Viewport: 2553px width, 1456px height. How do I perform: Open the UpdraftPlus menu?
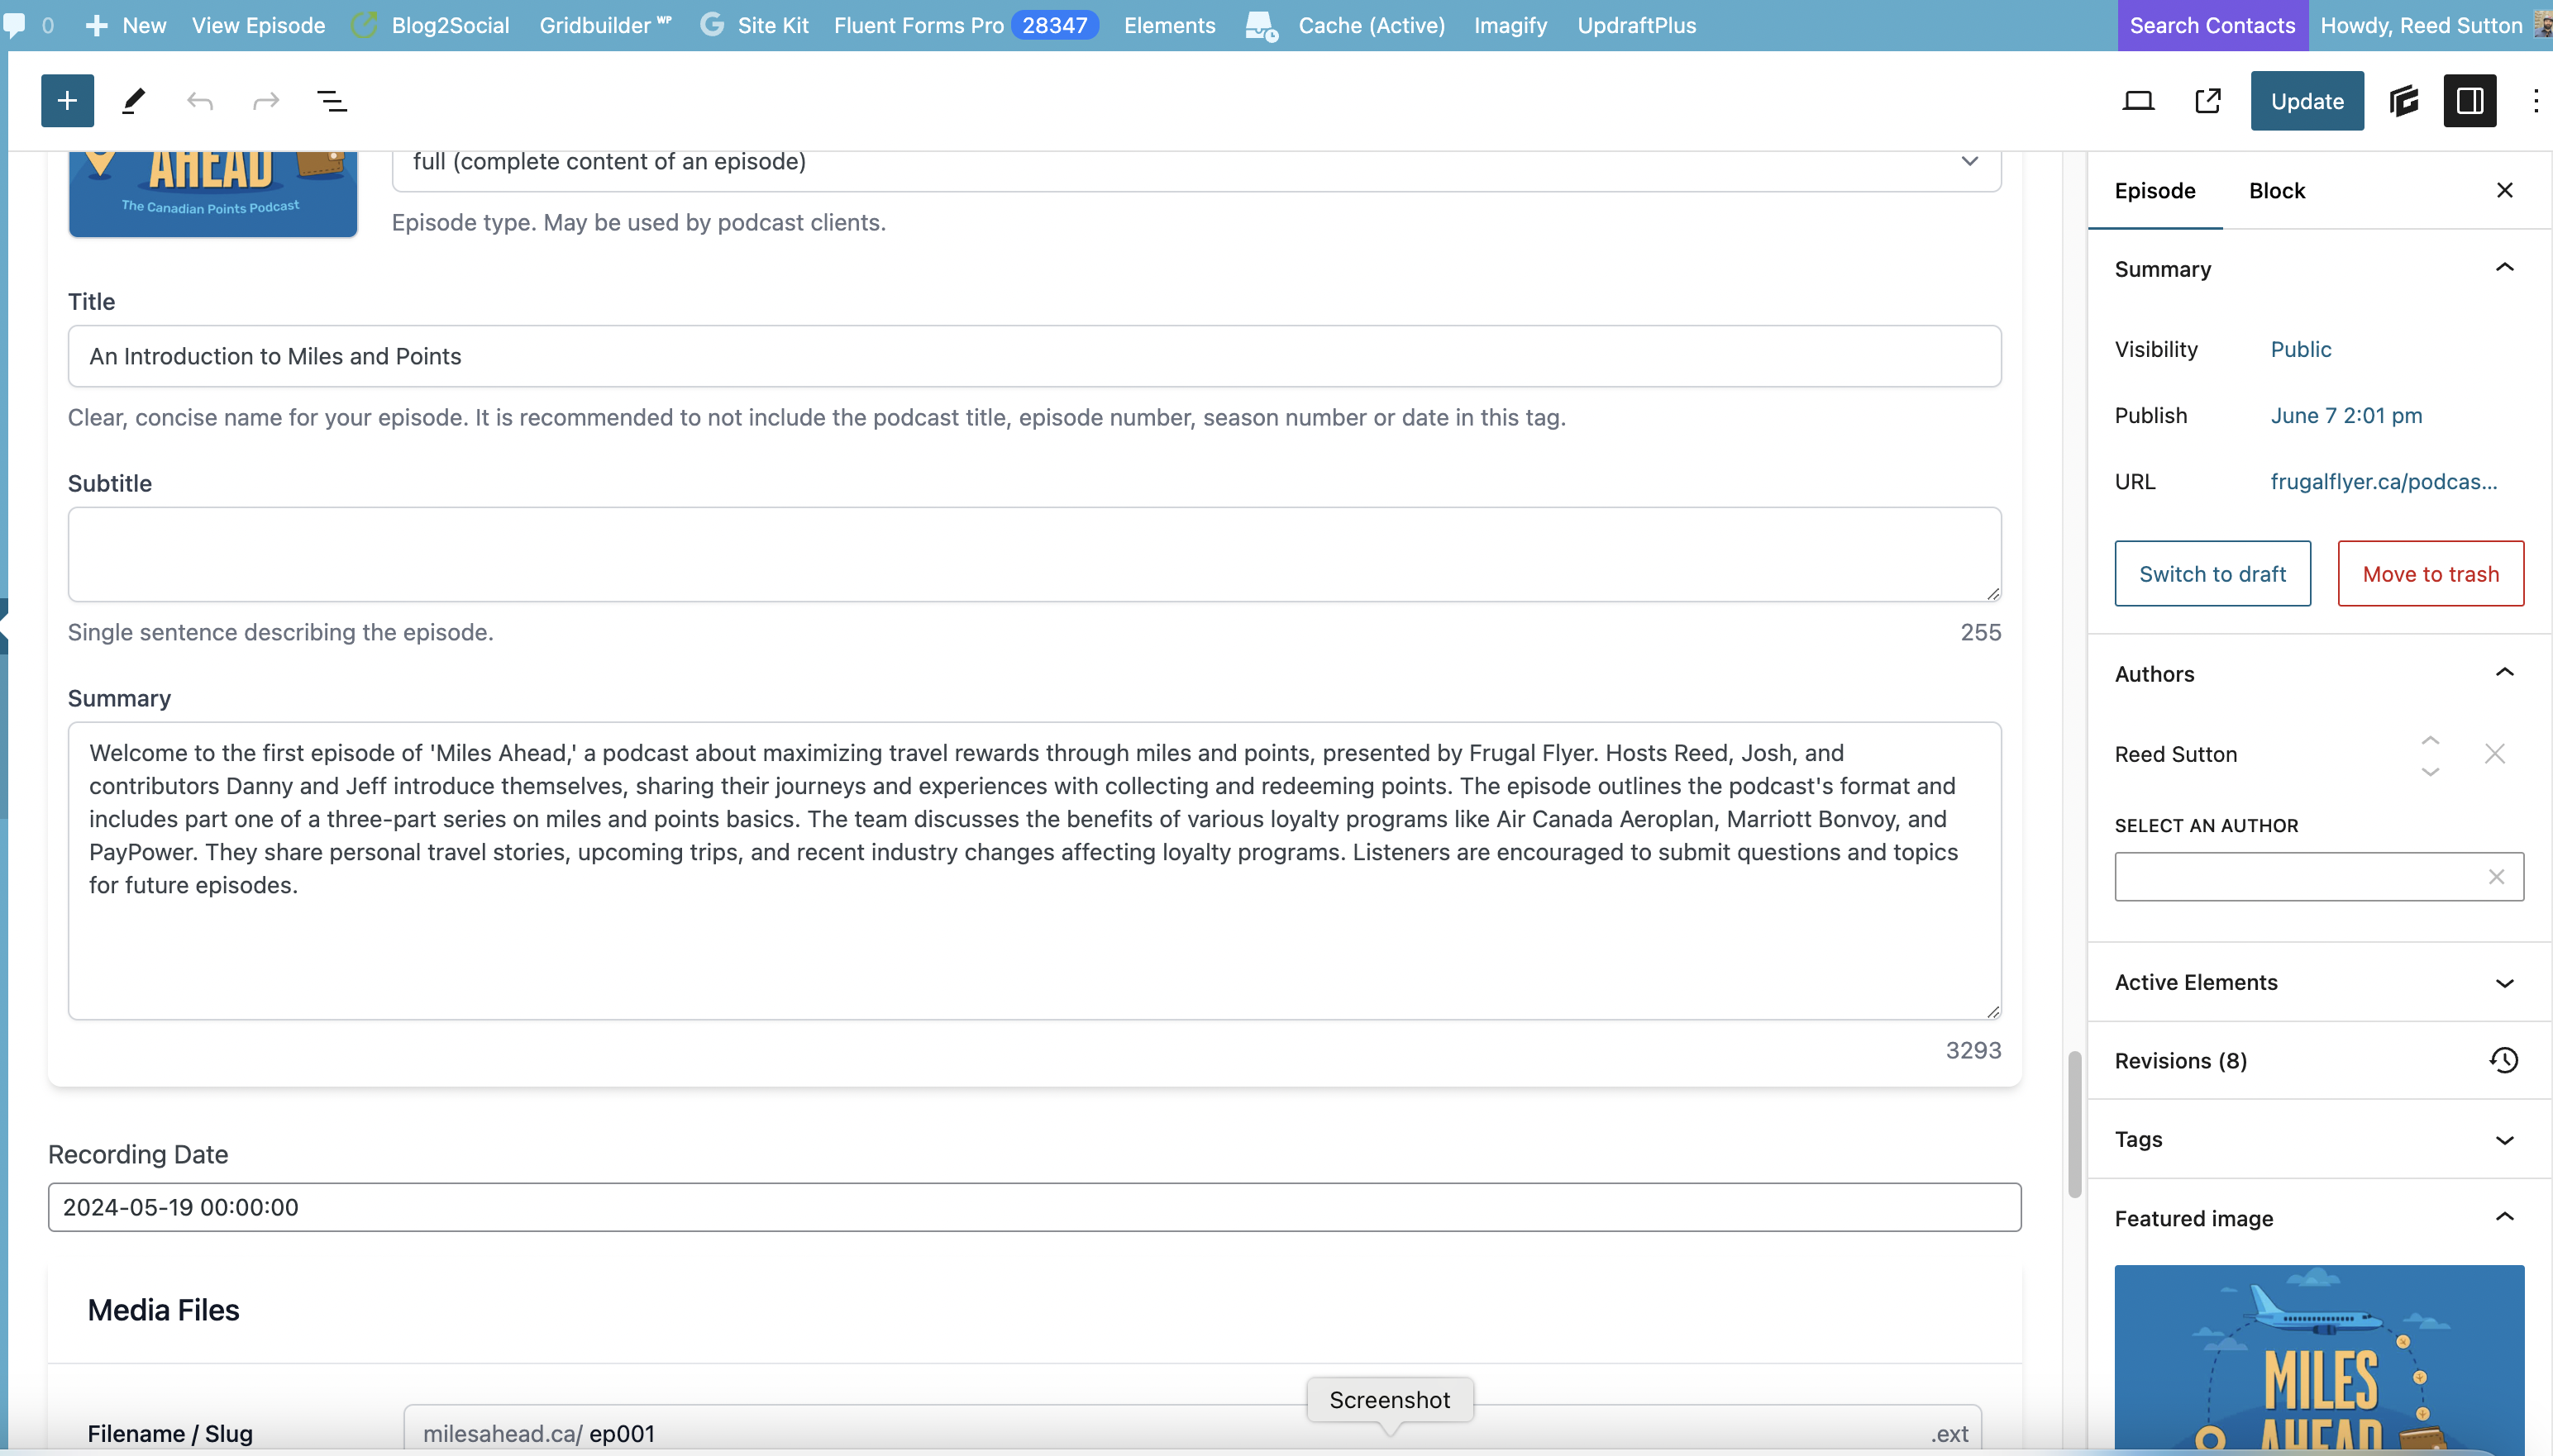(1637, 25)
